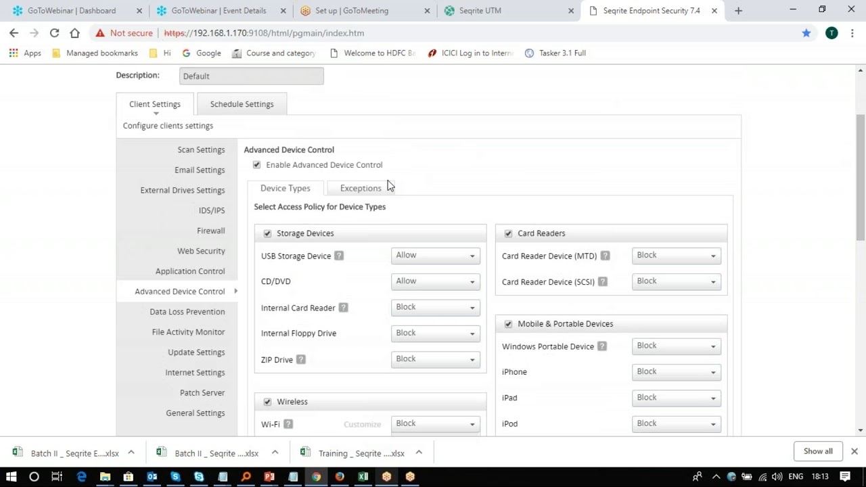Click browser back arrow
Viewport: 866px width, 487px height.
point(14,32)
